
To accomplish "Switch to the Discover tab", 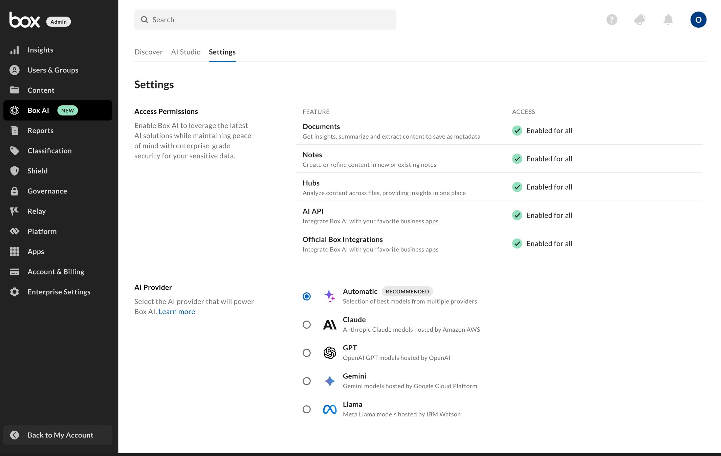I will [148, 52].
